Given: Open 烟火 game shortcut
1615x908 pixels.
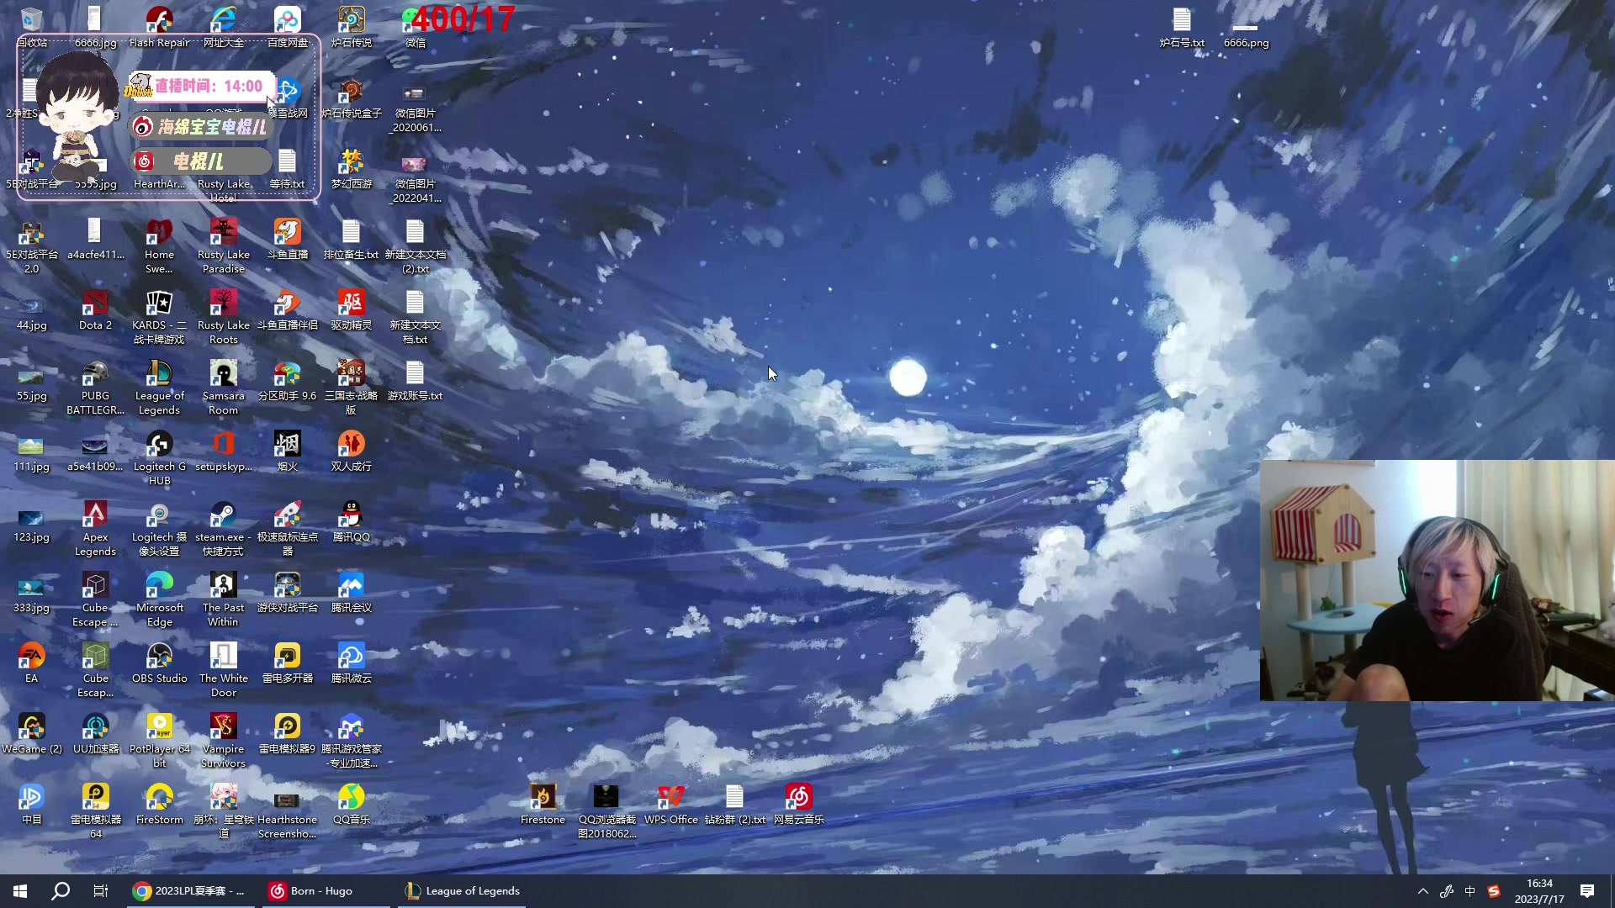Looking at the screenshot, I should [x=287, y=451].
